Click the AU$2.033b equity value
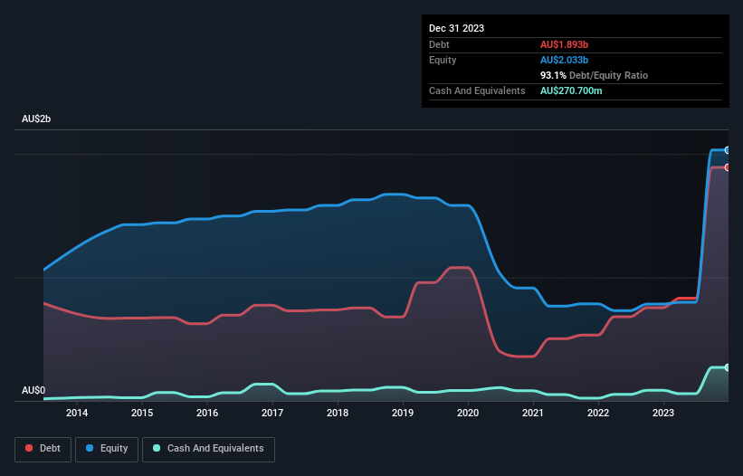This screenshot has height=476, width=743. coord(564,60)
